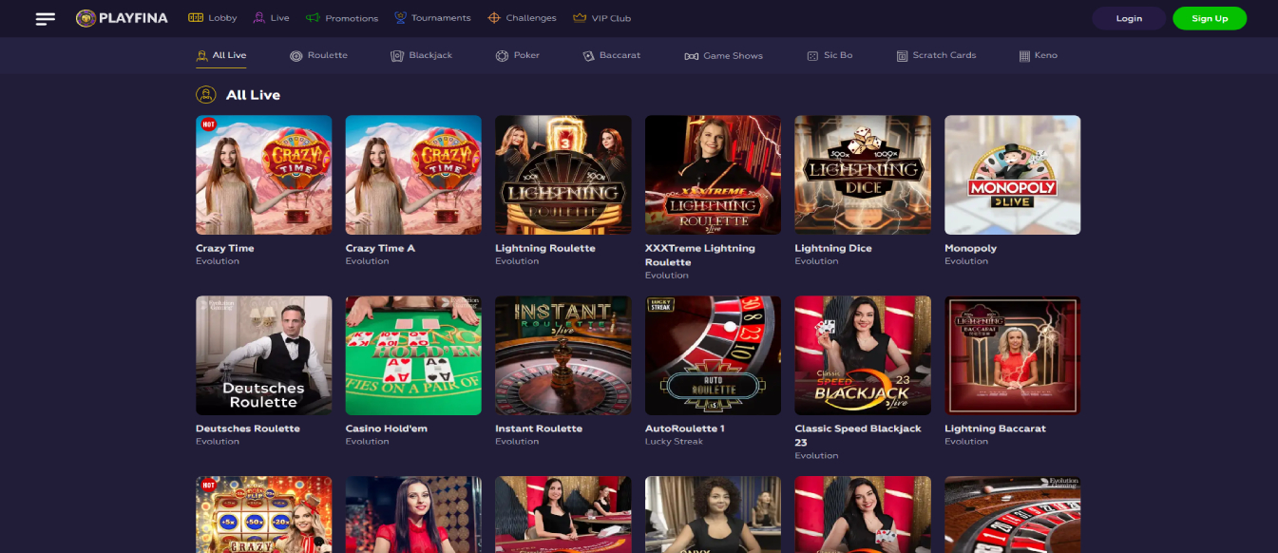Click the Keno grid icon
Screen dimensions: 1278x553
pyautogui.click(x=1024, y=56)
